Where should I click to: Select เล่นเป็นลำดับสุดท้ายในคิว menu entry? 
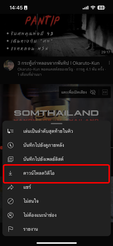[x=56, y=131]
